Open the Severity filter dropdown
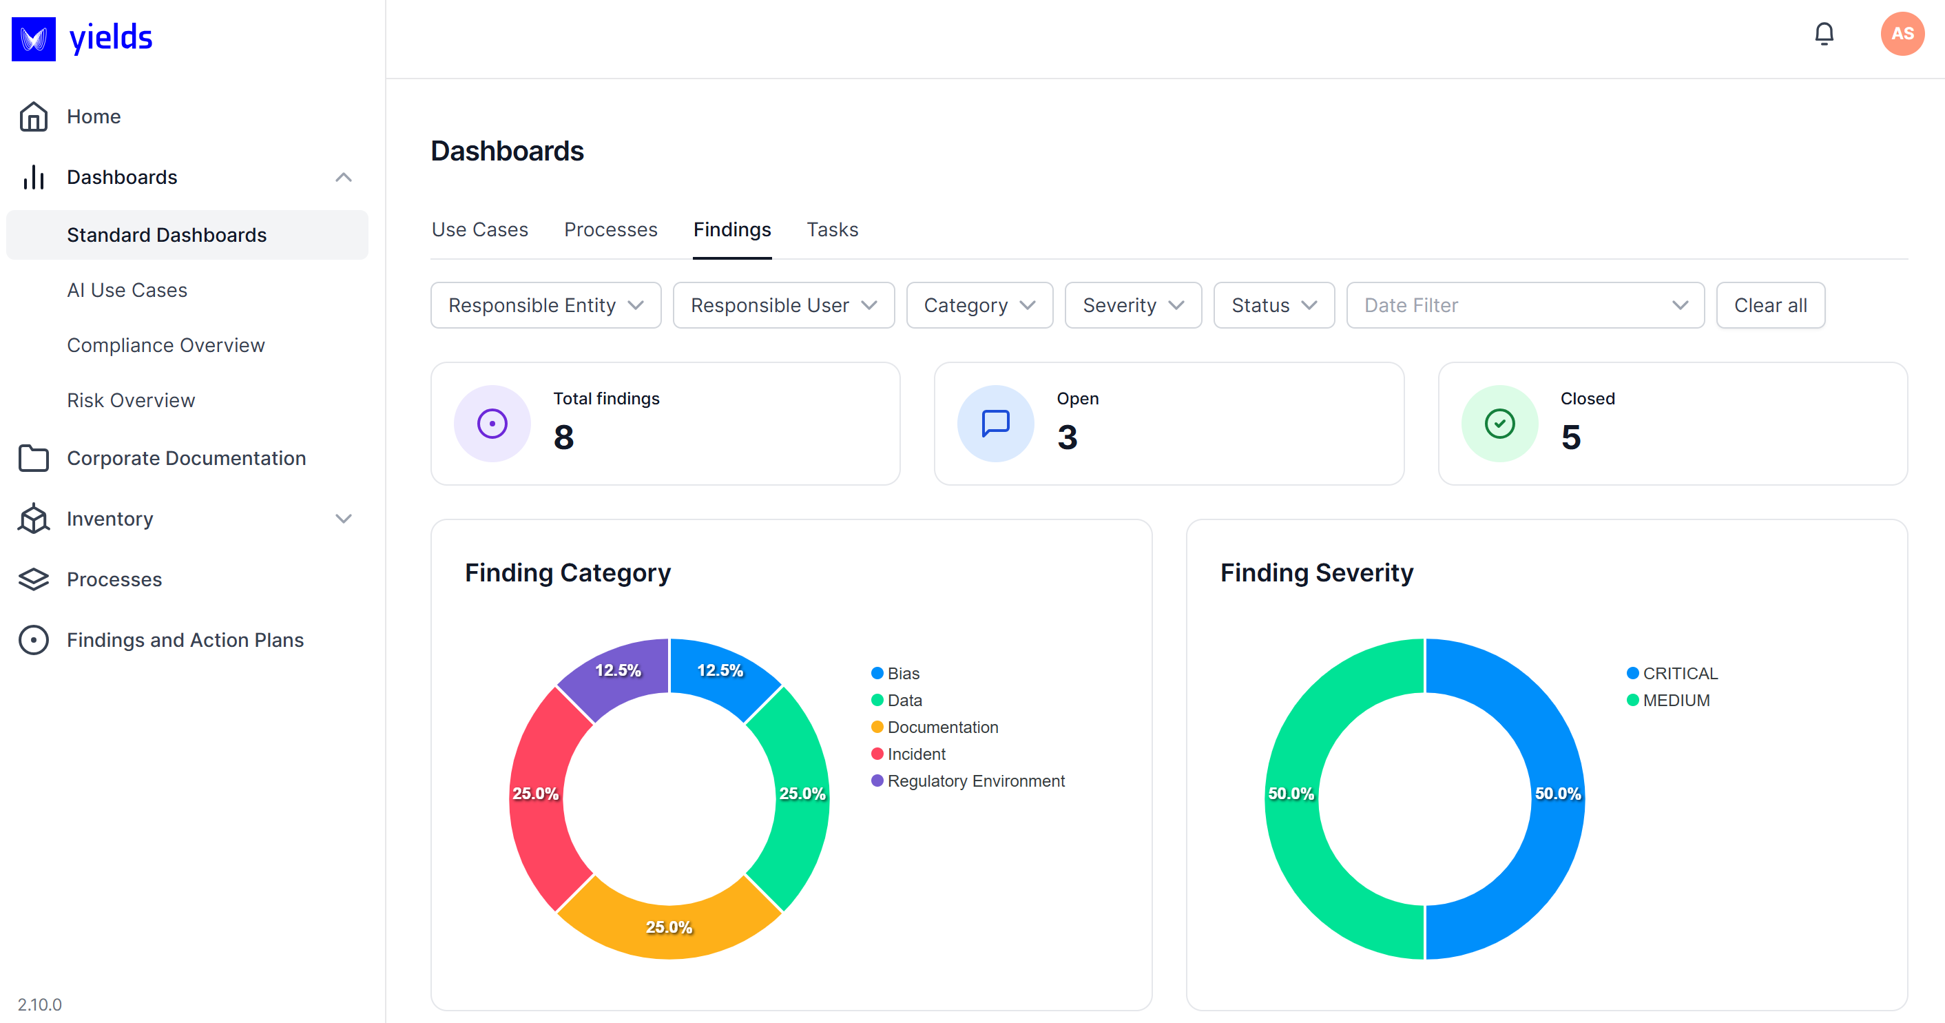Viewport: 1945px width, 1023px height. [1132, 305]
